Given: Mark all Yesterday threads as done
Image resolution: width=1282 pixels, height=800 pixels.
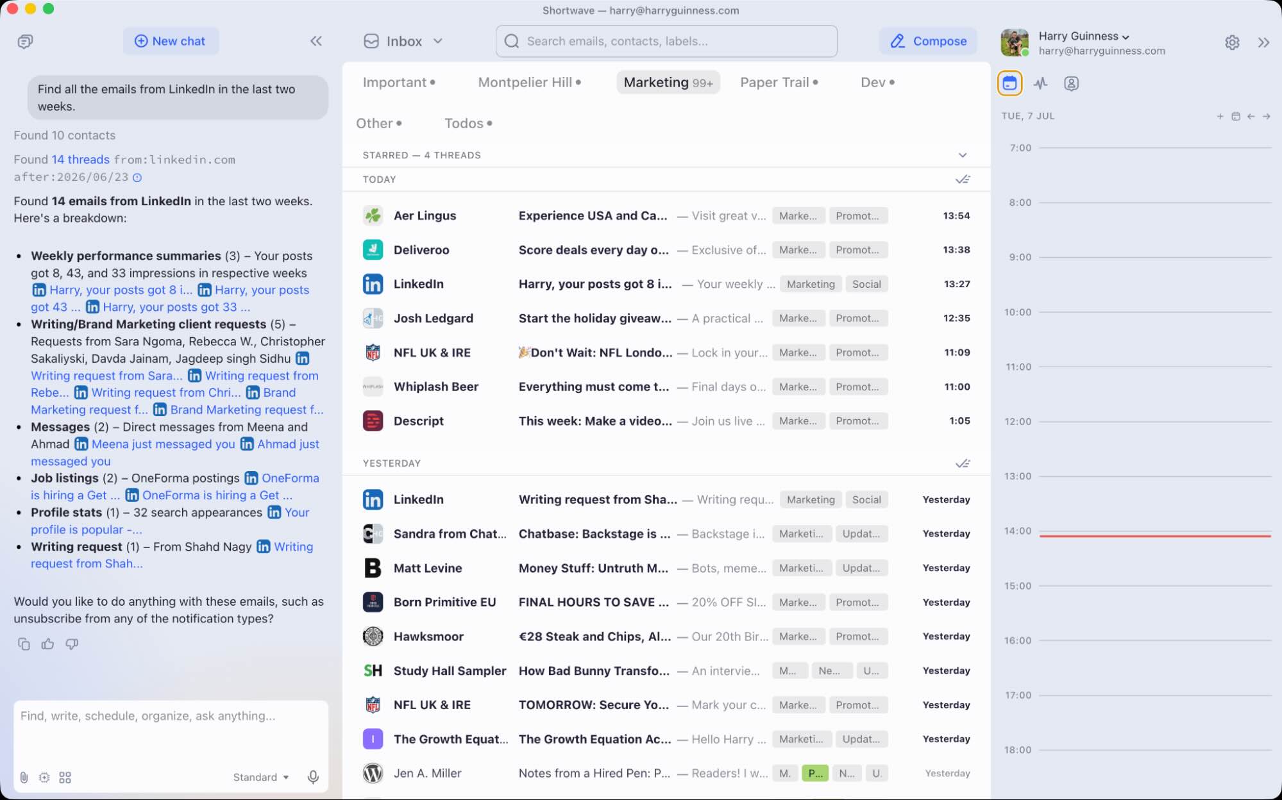Looking at the screenshot, I should point(963,463).
